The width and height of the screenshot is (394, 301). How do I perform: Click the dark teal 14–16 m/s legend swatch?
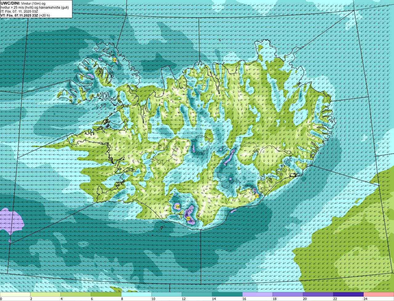(x=227, y=294)
